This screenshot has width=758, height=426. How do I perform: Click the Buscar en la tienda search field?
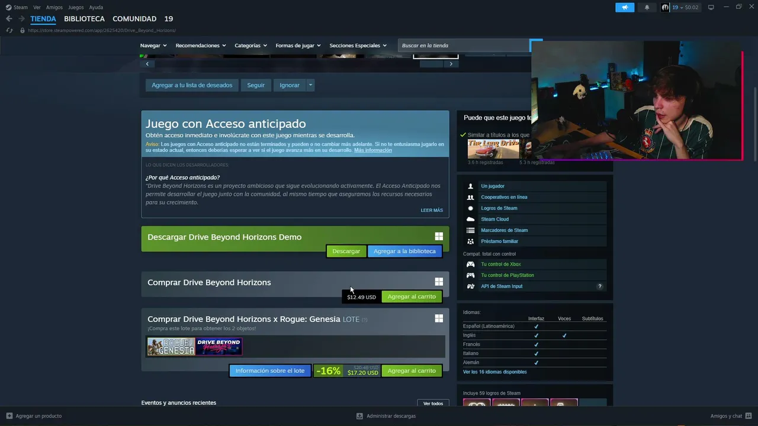coord(464,46)
